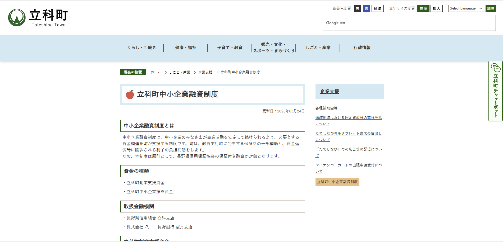This screenshot has height=242, width=503.
Task: Click the Tateshina Town logo
Action: coord(38,18)
